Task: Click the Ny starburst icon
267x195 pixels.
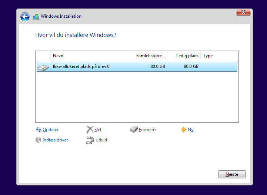Action: coord(184,130)
